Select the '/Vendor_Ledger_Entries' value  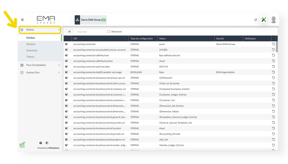click(171, 145)
